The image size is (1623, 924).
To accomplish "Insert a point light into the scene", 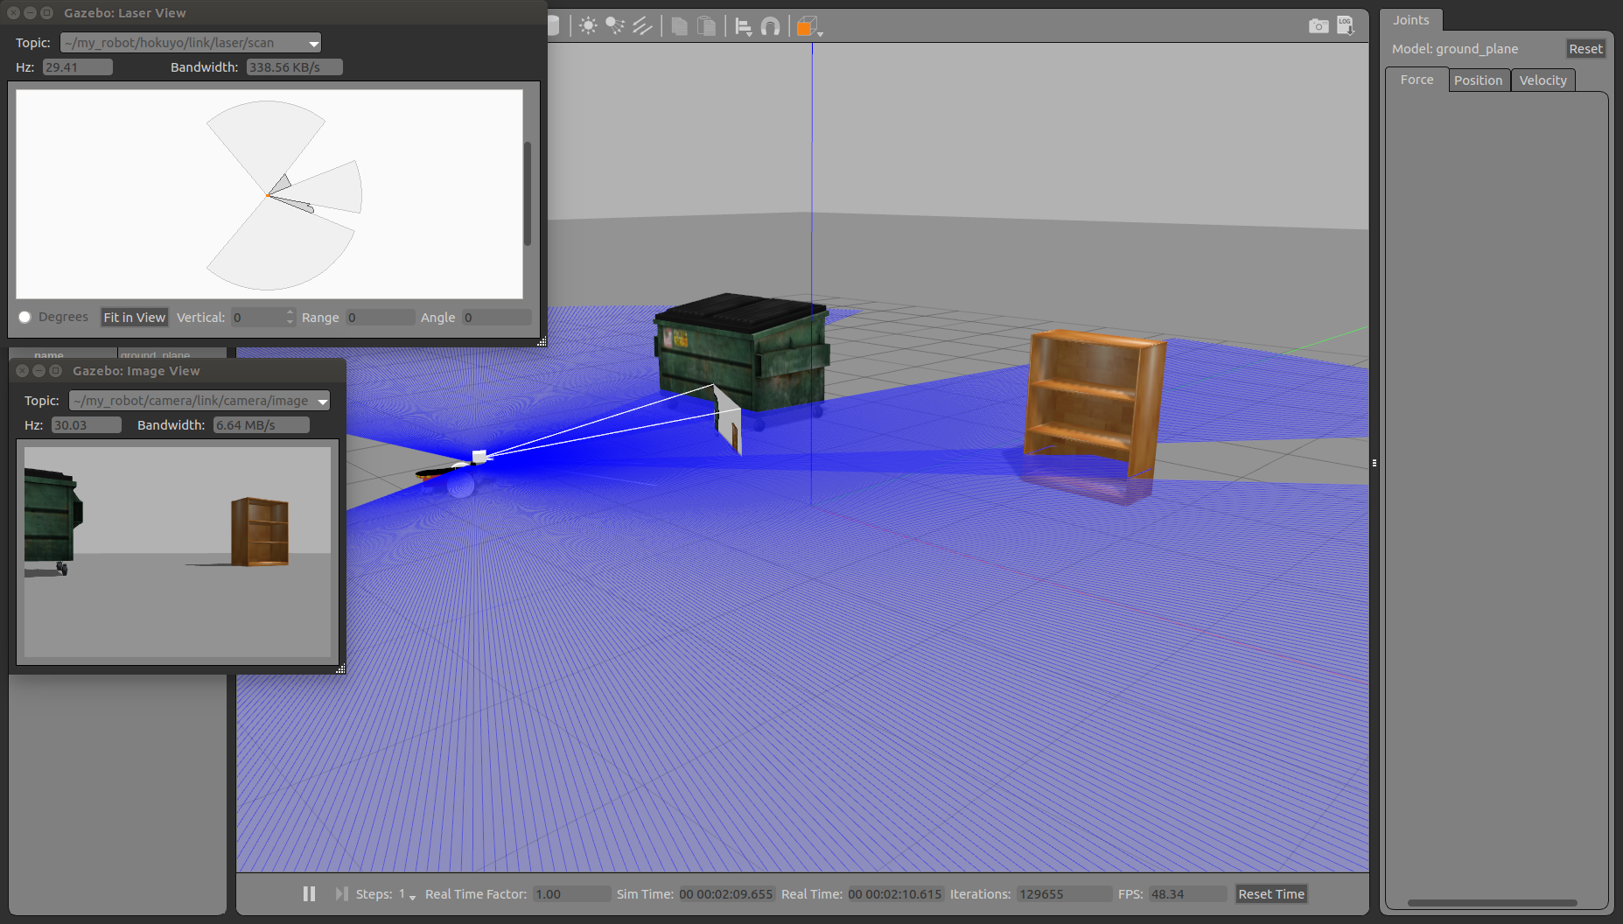I will point(588,25).
